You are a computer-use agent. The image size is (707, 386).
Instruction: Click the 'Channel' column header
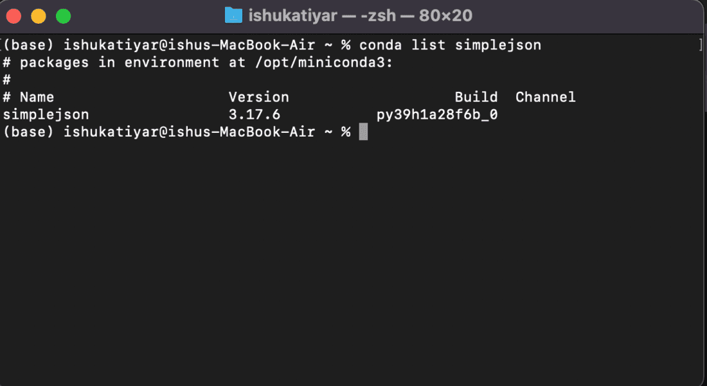point(546,97)
